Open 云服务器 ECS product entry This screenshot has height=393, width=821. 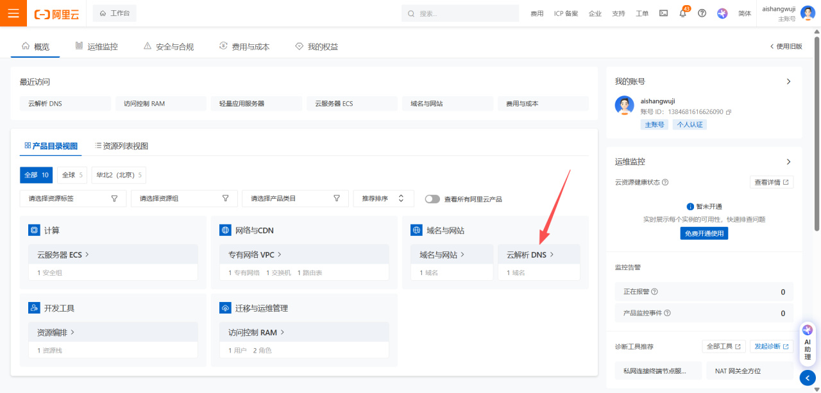click(x=113, y=255)
